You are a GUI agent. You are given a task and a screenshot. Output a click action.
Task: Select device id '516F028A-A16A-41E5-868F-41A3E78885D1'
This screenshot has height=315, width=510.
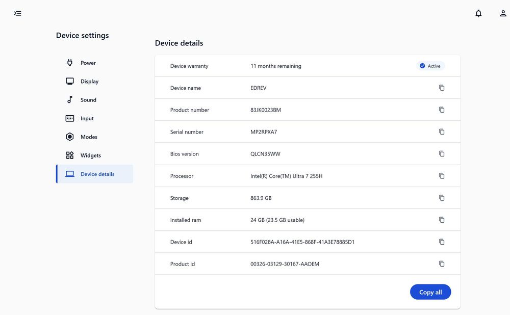point(302,242)
